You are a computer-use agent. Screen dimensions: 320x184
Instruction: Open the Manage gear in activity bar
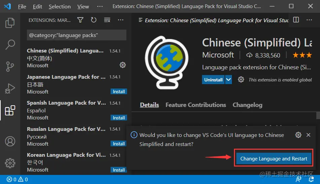(10, 163)
